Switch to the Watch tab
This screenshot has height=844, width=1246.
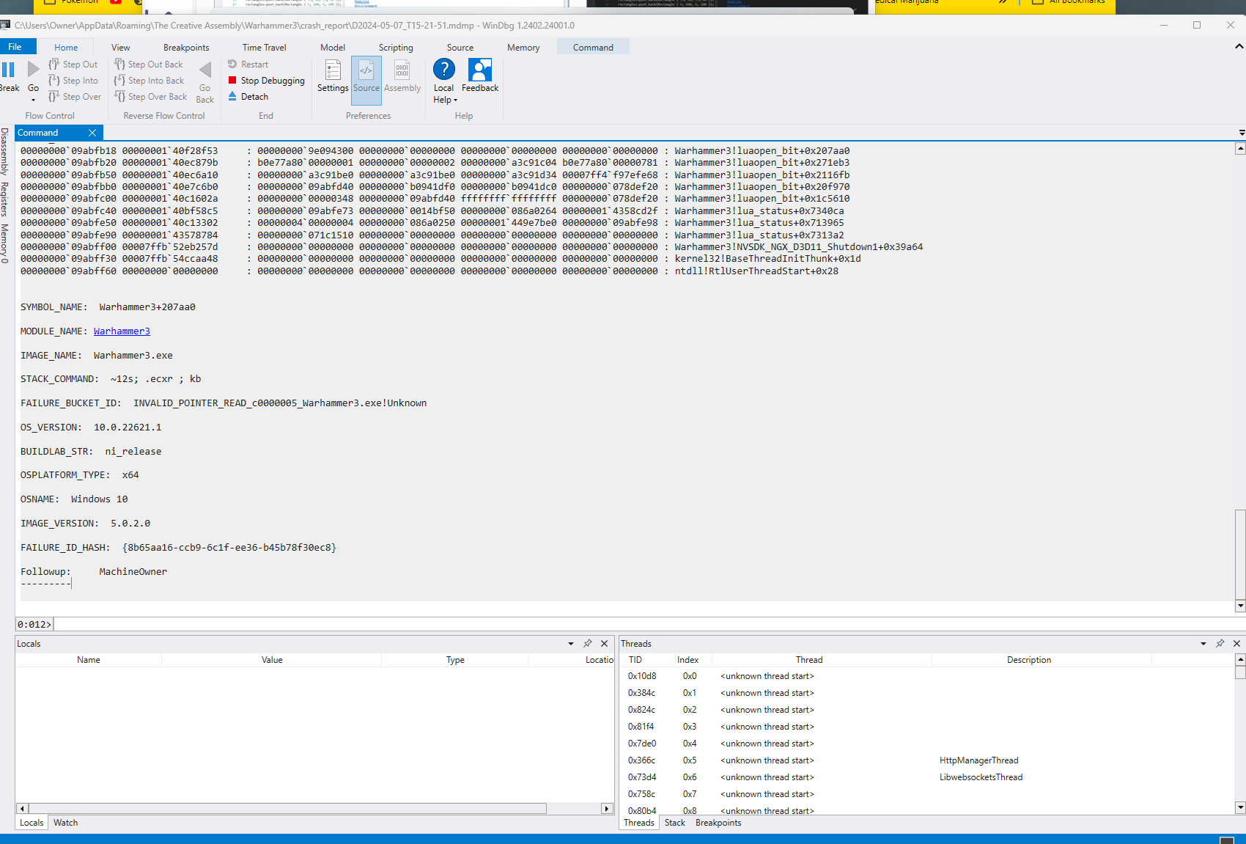point(65,823)
